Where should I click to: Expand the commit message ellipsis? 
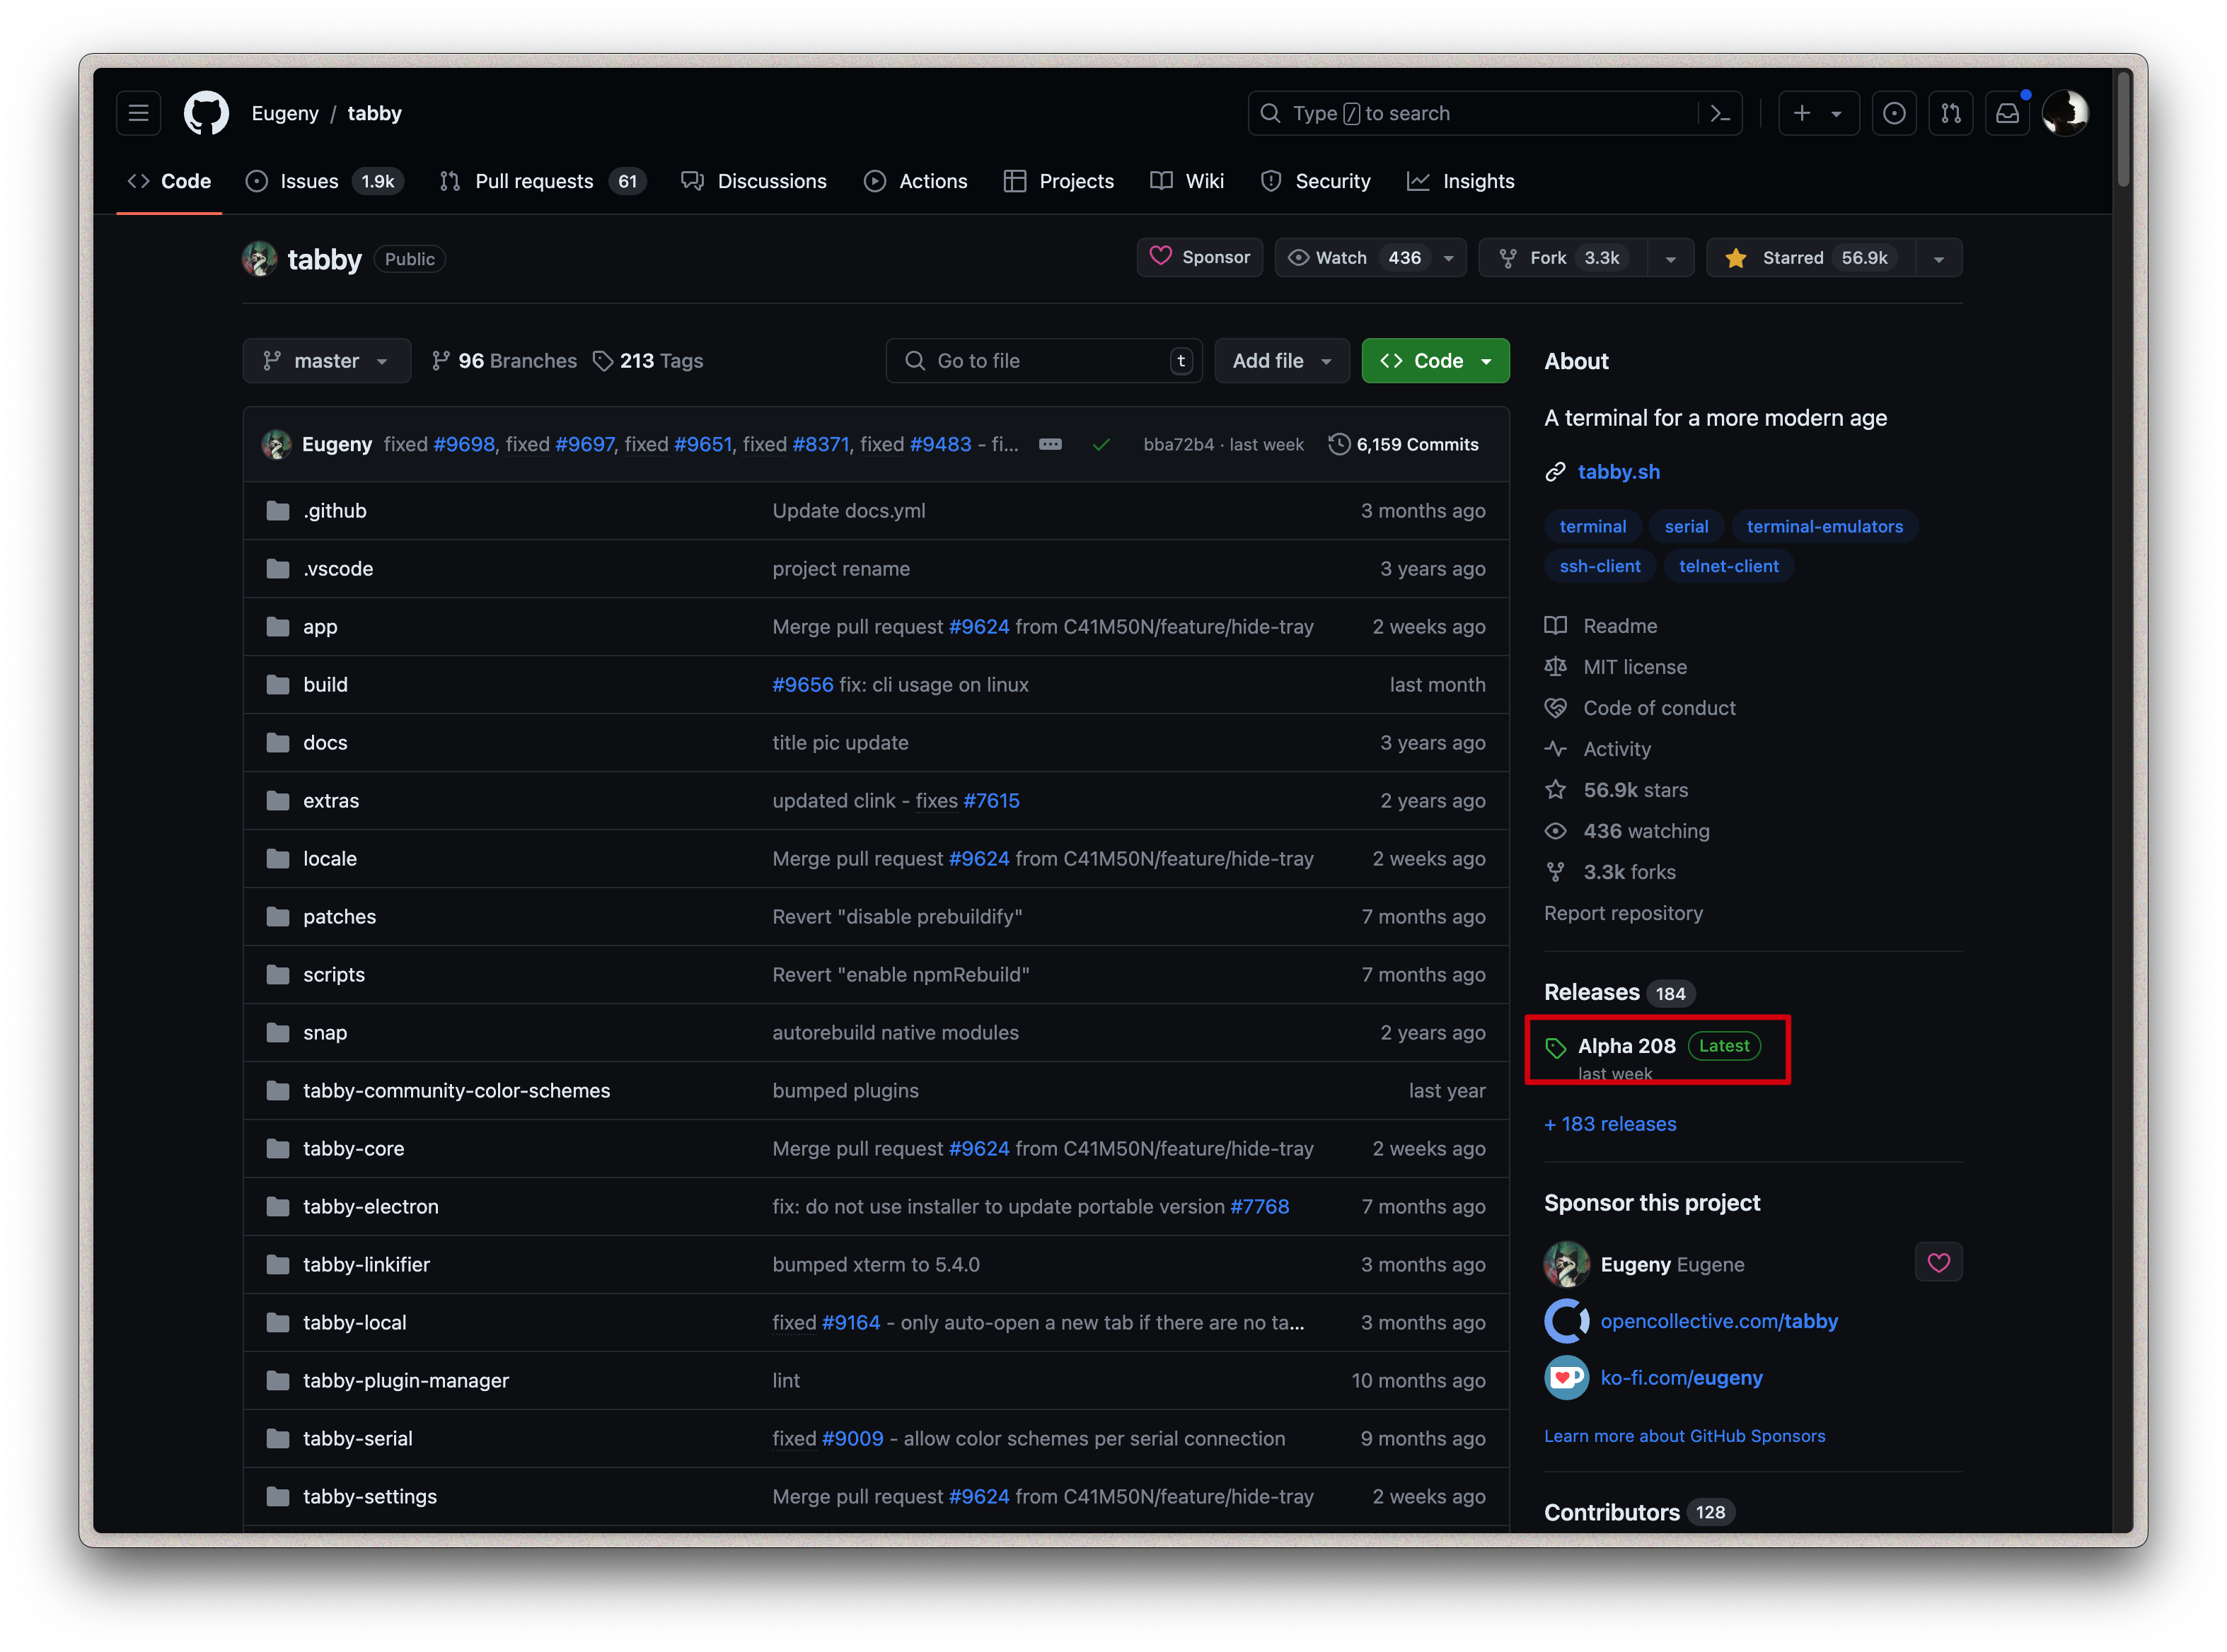pos(1049,444)
